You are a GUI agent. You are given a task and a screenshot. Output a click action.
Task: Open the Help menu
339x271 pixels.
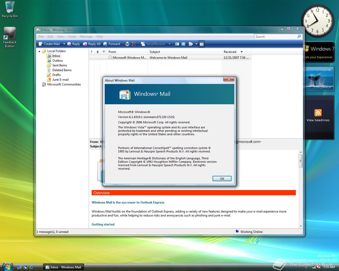[100, 37]
